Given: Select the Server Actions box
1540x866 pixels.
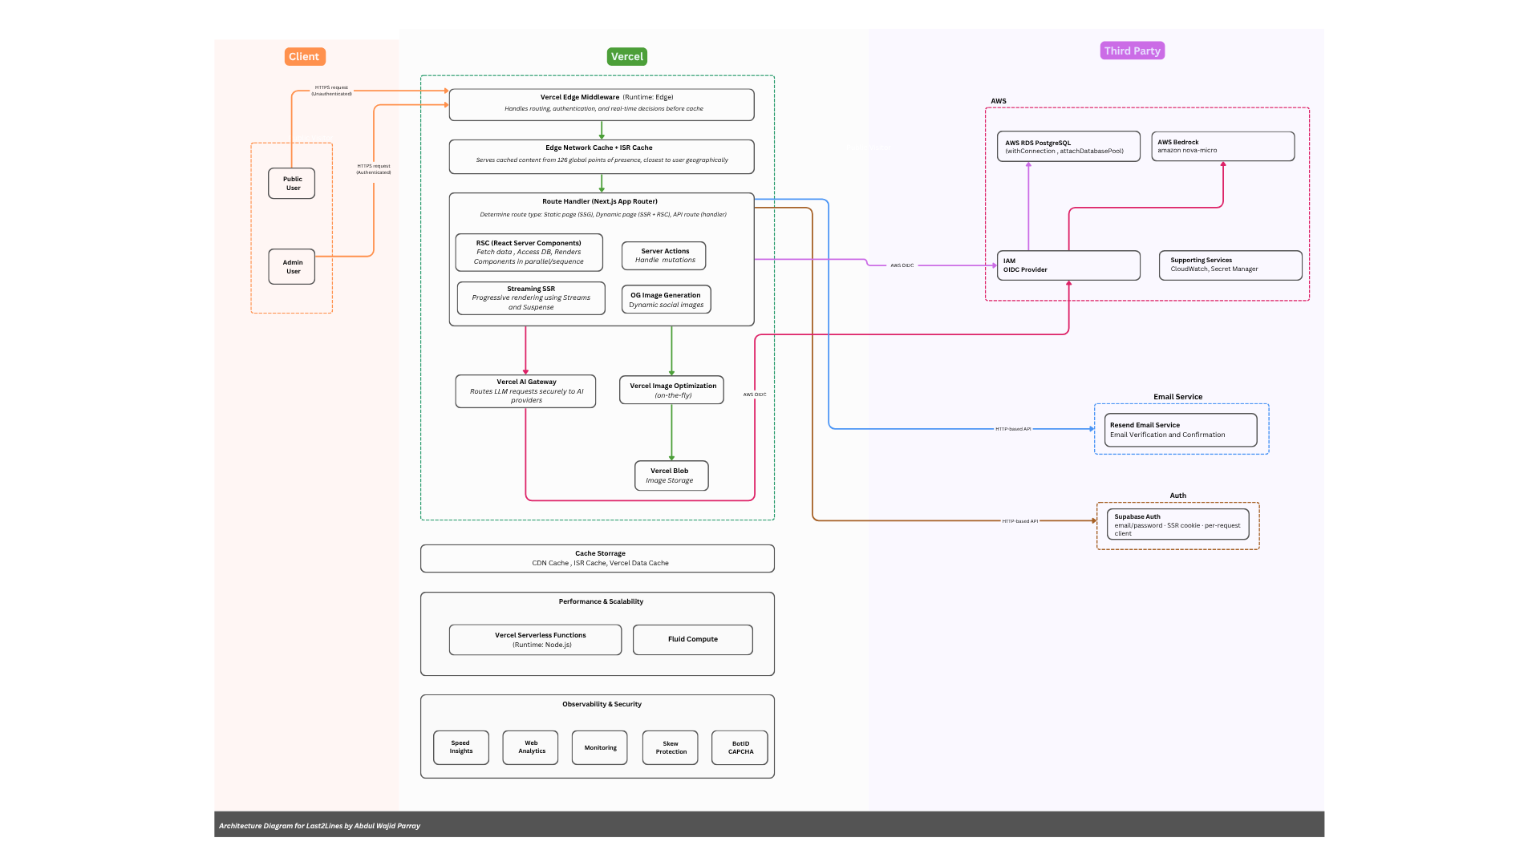Looking at the screenshot, I should coord(664,256).
